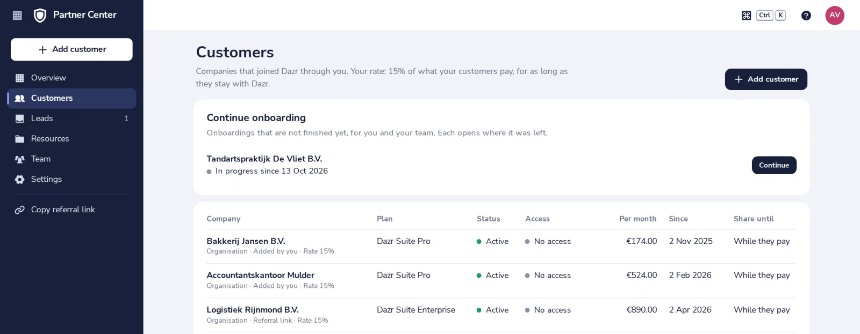This screenshot has height=334, width=860.
Task: Click the Copy referral link icon
Action: [x=20, y=210]
